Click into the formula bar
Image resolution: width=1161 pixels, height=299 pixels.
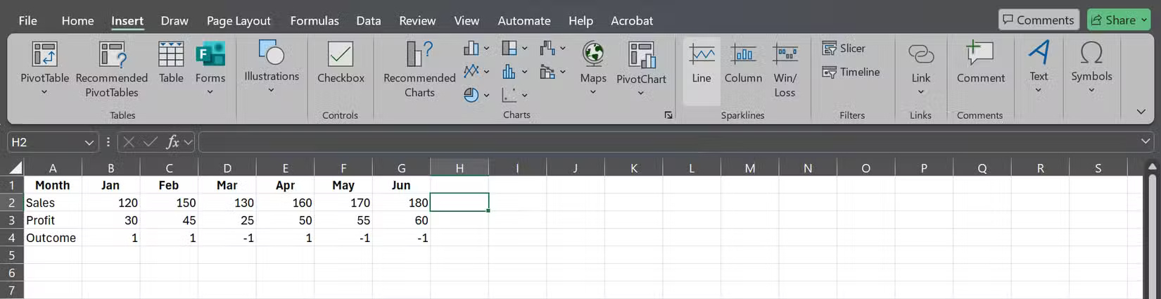point(668,143)
